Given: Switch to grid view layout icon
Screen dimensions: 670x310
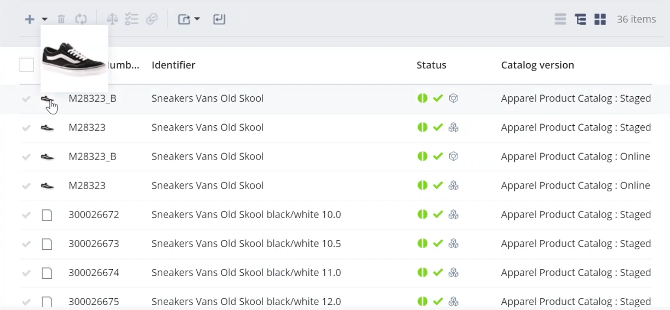Looking at the screenshot, I should pos(600,19).
